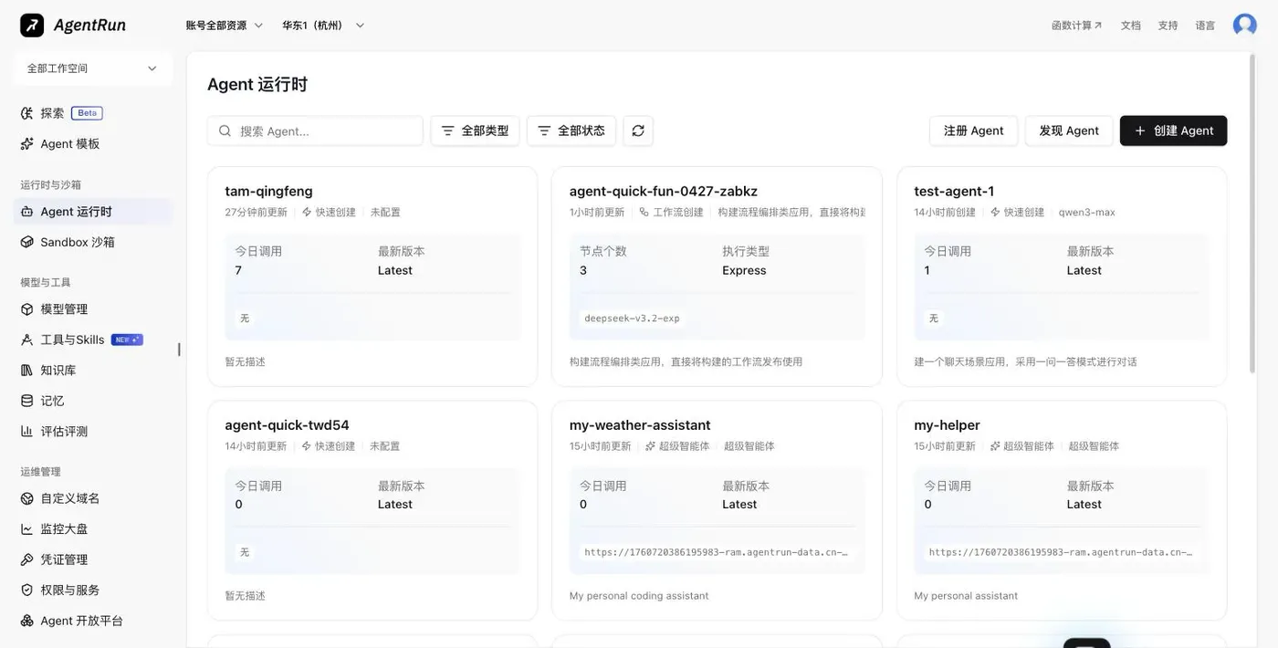The height and width of the screenshot is (648, 1278).
Task: Click 超级智能体 icon on my-weather-assistant card
Action: (650, 446)
